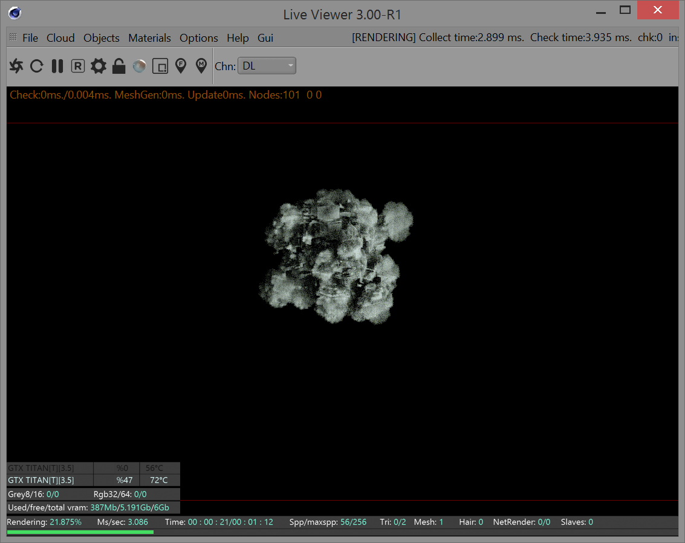Close the Live Viewer window
The width and height of the screenshot is (685, 543).
[657, 10]
